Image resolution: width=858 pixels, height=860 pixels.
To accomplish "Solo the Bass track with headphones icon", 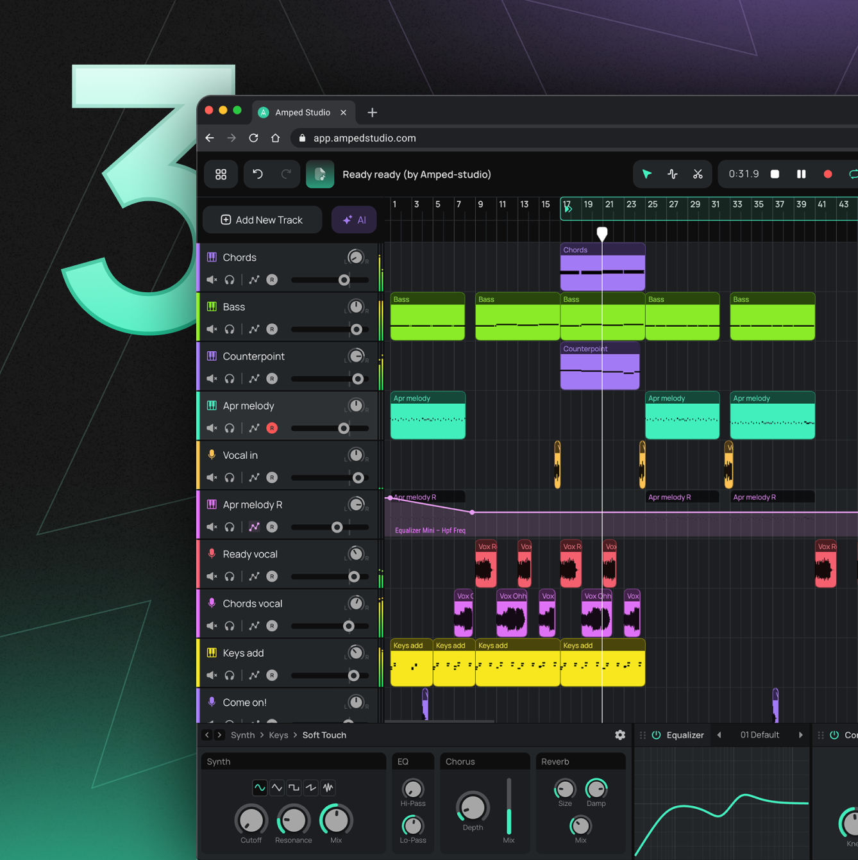I will pos(230,329).
